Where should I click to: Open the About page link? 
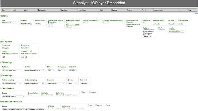tap(144, 10)
